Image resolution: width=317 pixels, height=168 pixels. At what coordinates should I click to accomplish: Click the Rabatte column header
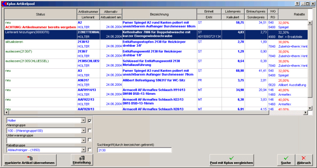pos(294,14)
